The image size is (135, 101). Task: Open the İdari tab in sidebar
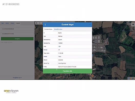tap(3, 23)
